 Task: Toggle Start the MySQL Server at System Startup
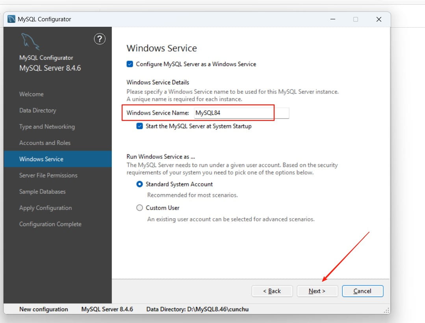click(139, 126)
